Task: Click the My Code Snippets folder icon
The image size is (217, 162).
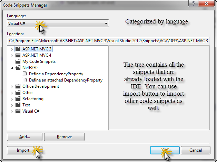Action: 18,61
